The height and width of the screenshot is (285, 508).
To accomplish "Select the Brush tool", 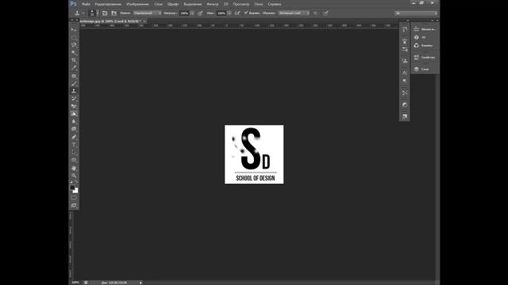I will [x=74, y=84].
